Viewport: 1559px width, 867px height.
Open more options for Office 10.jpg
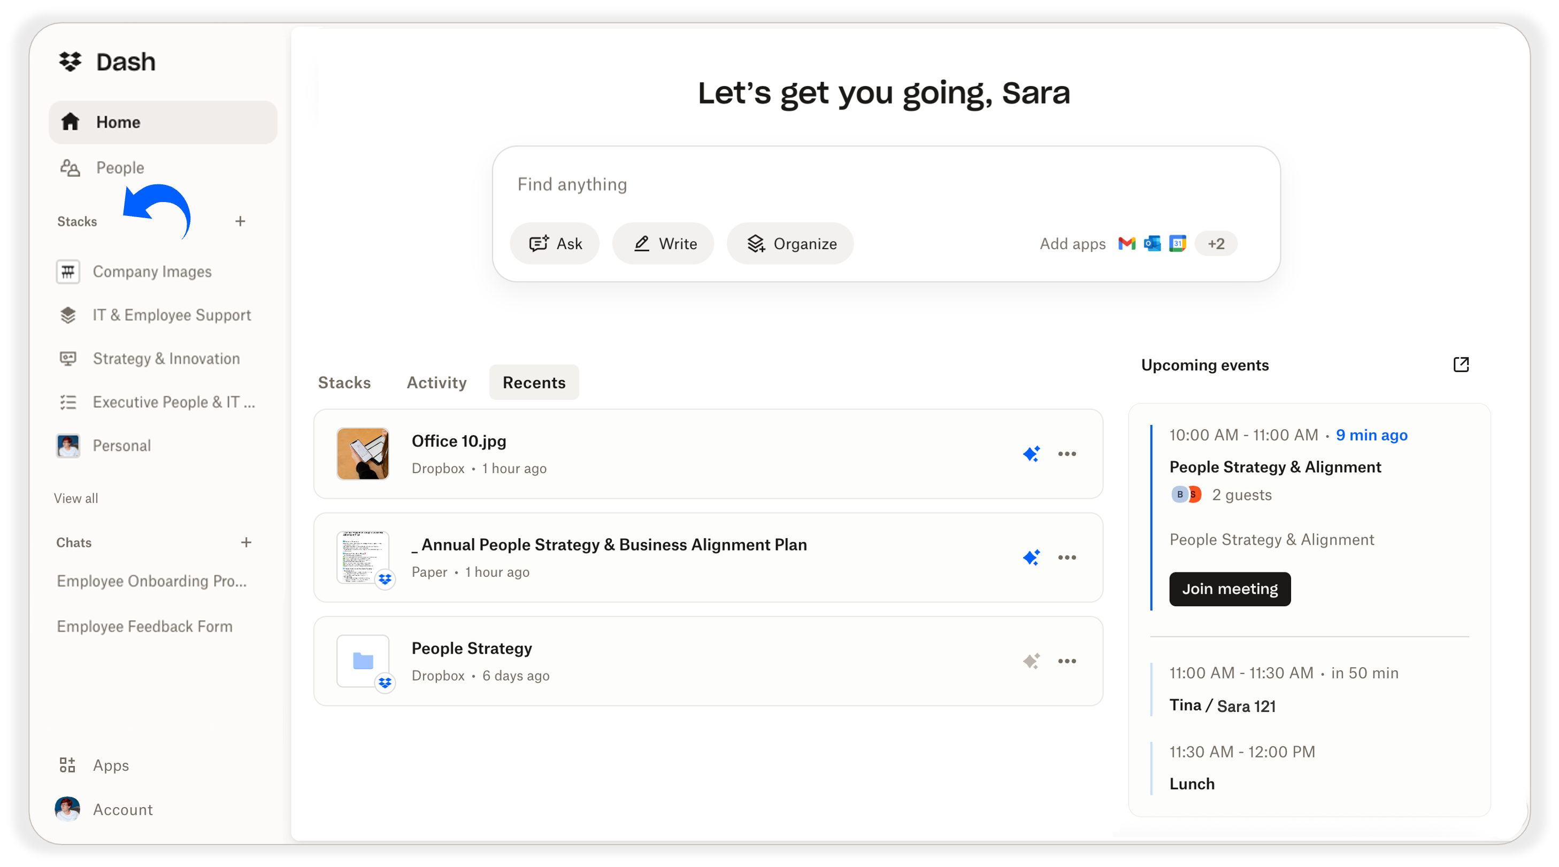(x=1067, y=454)
